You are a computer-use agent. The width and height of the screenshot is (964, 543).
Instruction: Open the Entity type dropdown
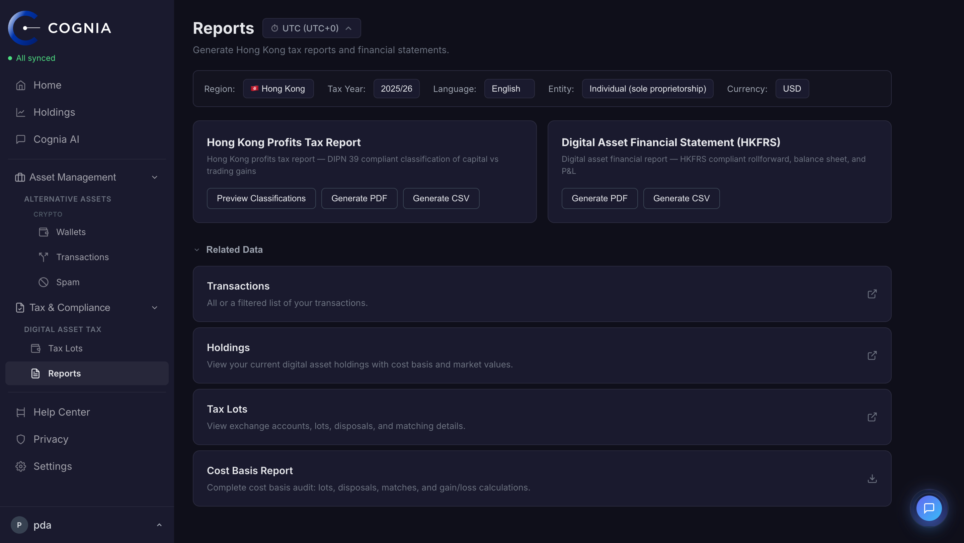click(x=647, y=89)
